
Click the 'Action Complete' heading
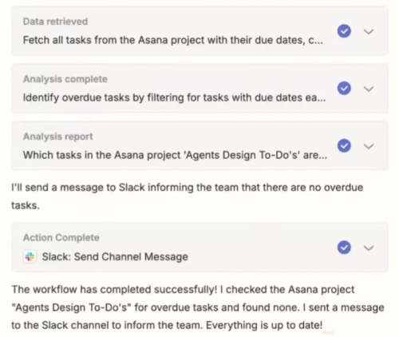pyautogui.click(x=61, y=237)
